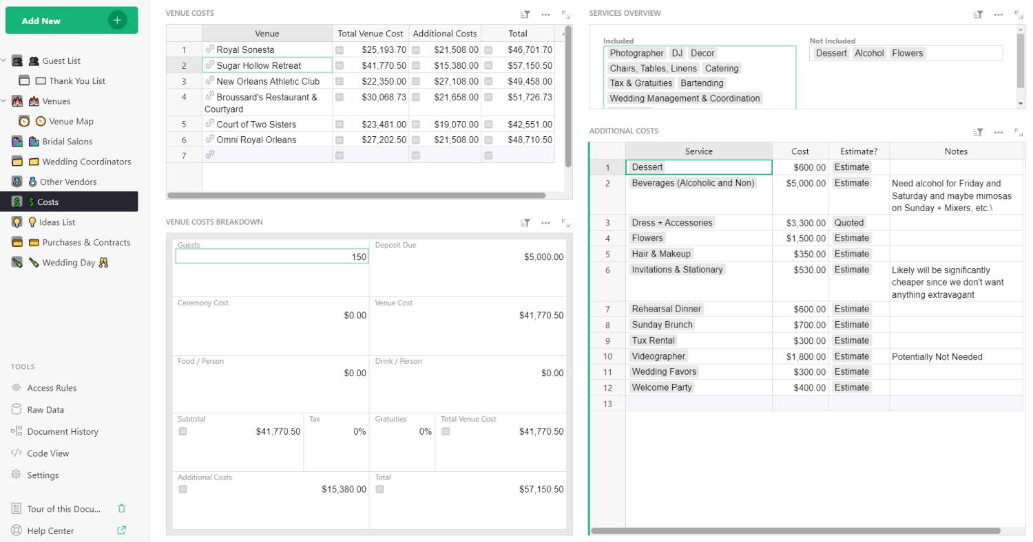Open the Dessert service dropdown cell
Screen dimensions: 1033x542
click(699, 167)
